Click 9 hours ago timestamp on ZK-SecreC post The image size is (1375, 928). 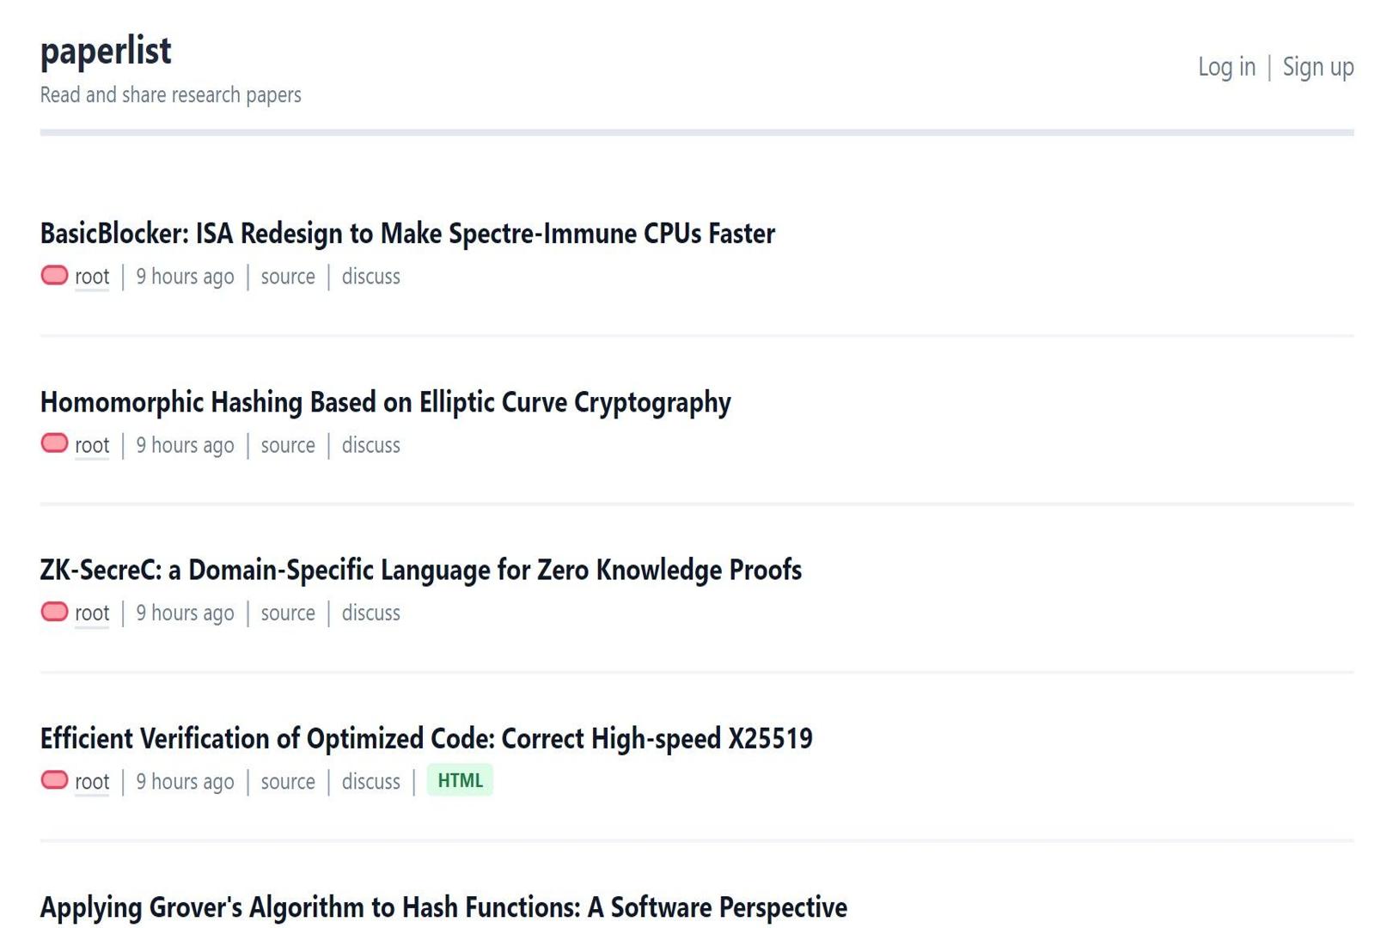pyautogui.click(x=183, y=613)
